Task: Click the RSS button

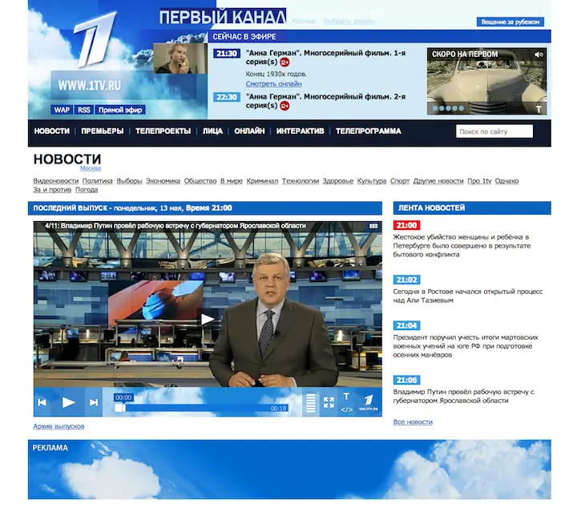Action: tap(84, 110)
